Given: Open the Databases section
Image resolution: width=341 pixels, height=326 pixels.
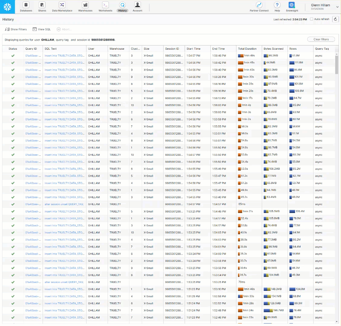Looking at the screenshot, I should pos(26,6).
